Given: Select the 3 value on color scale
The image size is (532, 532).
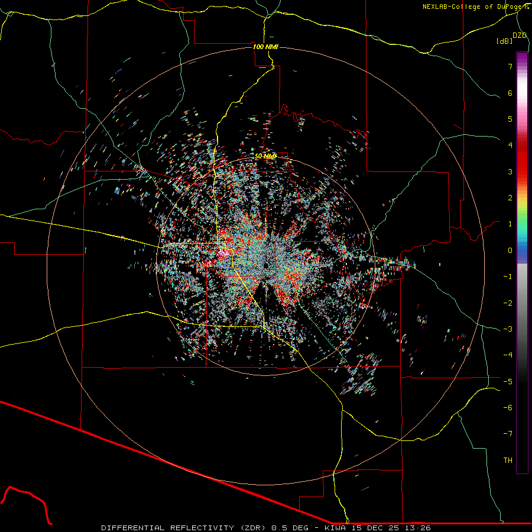Looking at the screenshot, I should (x=510, y=171).
